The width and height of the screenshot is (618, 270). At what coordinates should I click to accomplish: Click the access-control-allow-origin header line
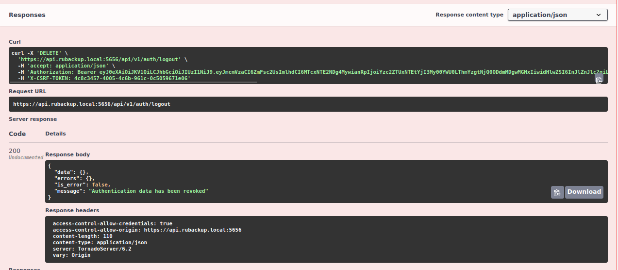[147, 230]
